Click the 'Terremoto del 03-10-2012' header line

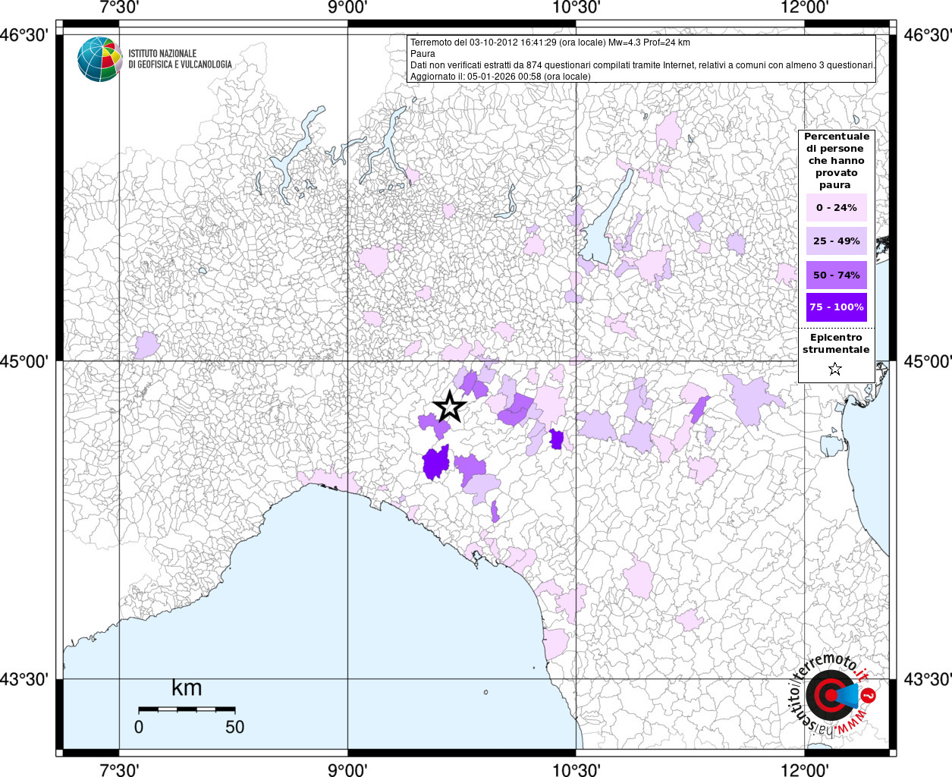[x=550, y=42]
